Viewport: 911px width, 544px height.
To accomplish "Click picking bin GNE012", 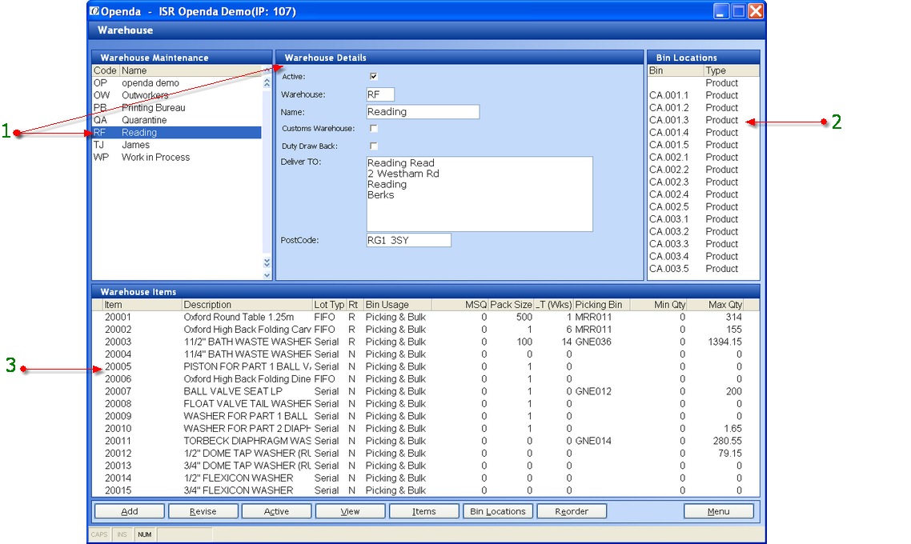I will [x=593, y=391].
